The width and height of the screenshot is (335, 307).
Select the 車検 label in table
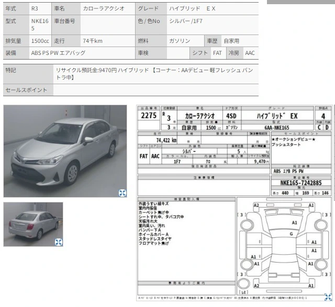click(x=143, y=53)
